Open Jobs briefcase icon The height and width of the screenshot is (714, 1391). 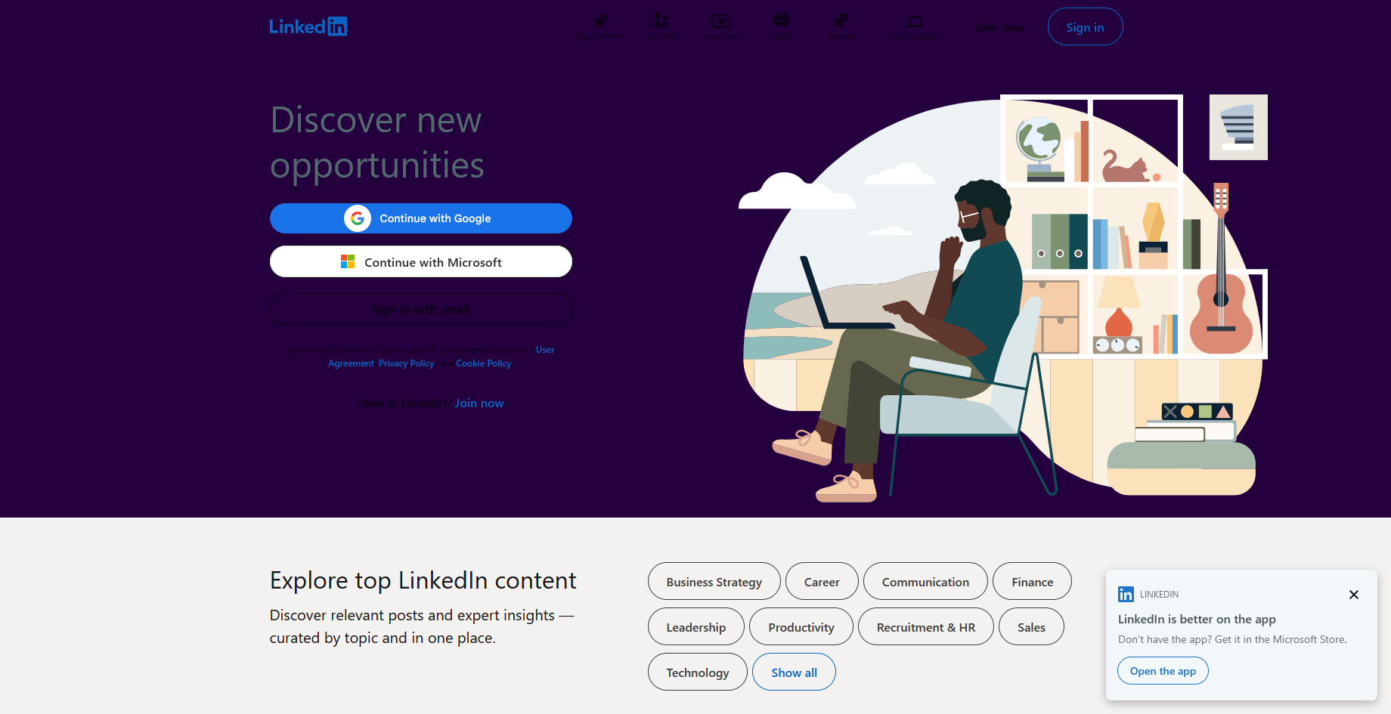tap(782, 20)
